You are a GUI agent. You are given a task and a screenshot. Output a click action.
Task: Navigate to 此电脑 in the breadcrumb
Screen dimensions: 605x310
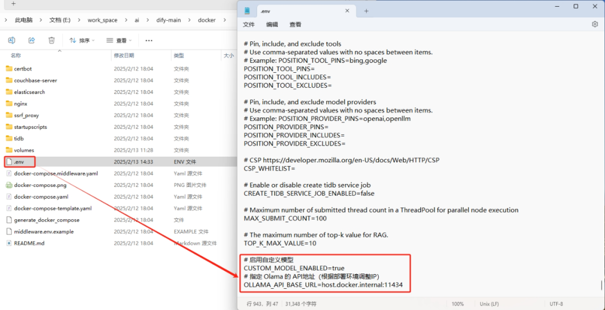(x=24, y=20)
